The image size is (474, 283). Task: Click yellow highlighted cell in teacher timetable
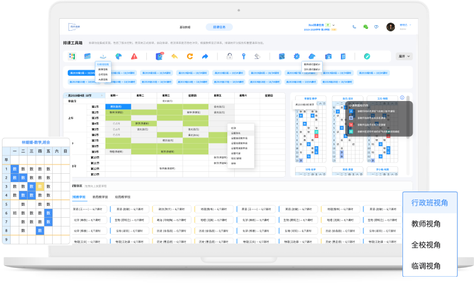pos(40,186)
